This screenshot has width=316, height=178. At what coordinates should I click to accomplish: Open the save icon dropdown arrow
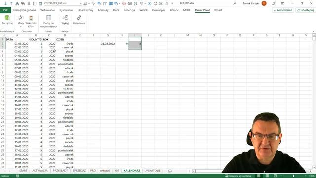89,3
